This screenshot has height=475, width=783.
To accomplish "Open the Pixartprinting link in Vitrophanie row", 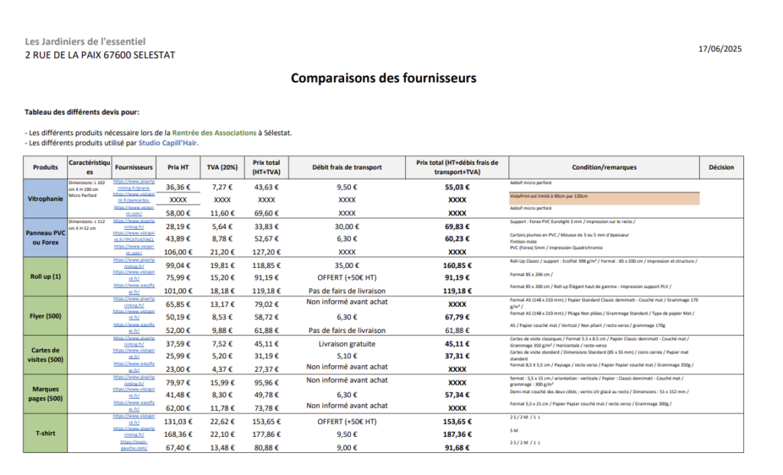I will (x=134, y=185).
